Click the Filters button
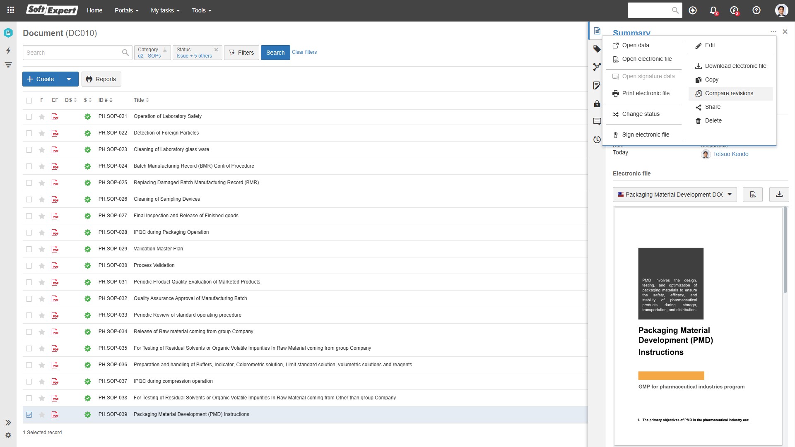Image resolution: width=795 pixels, height=447 pixels. click(x=241, y=53)
